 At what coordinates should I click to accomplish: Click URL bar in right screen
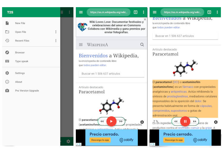point(182,12)
